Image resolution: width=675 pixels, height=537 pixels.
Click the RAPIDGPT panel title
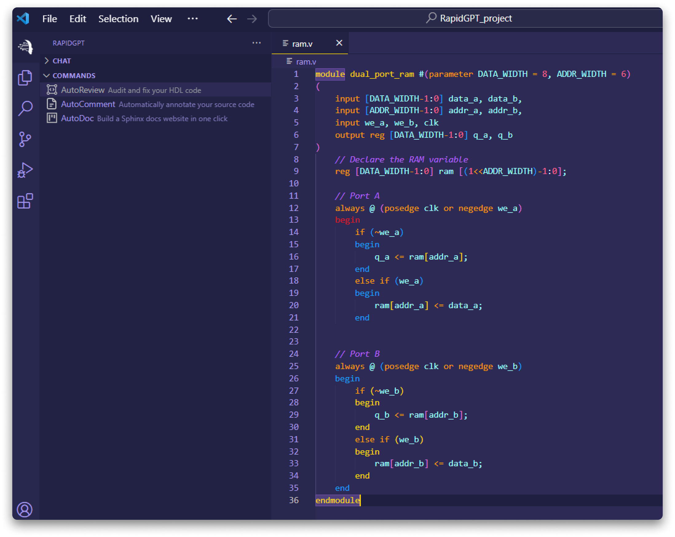[69, 43]
